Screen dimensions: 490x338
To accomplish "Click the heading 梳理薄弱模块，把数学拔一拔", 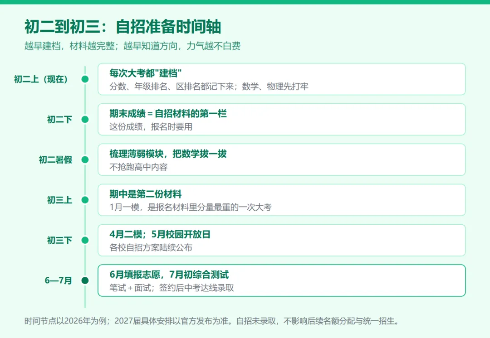I will point(168,154).
